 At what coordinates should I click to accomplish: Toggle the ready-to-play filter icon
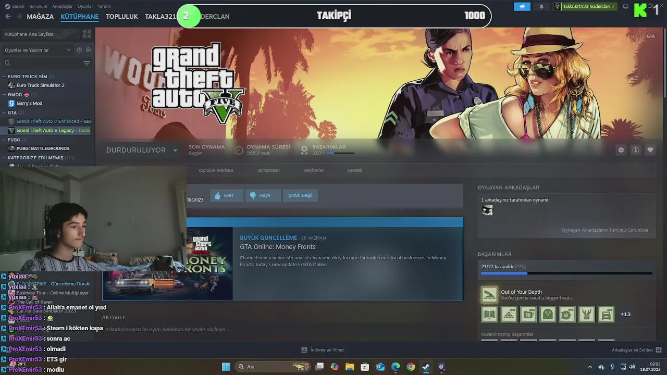pos(88,50)
